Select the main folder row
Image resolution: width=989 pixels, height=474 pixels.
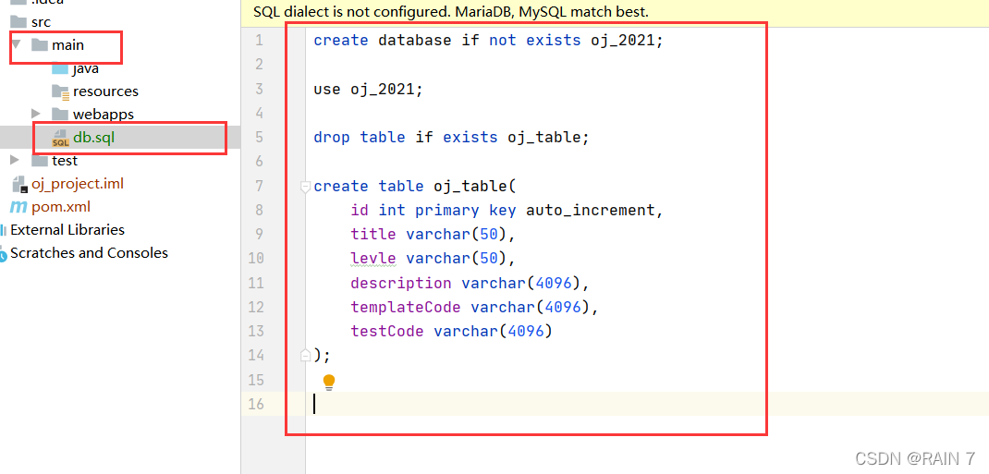tap(66, 45)
